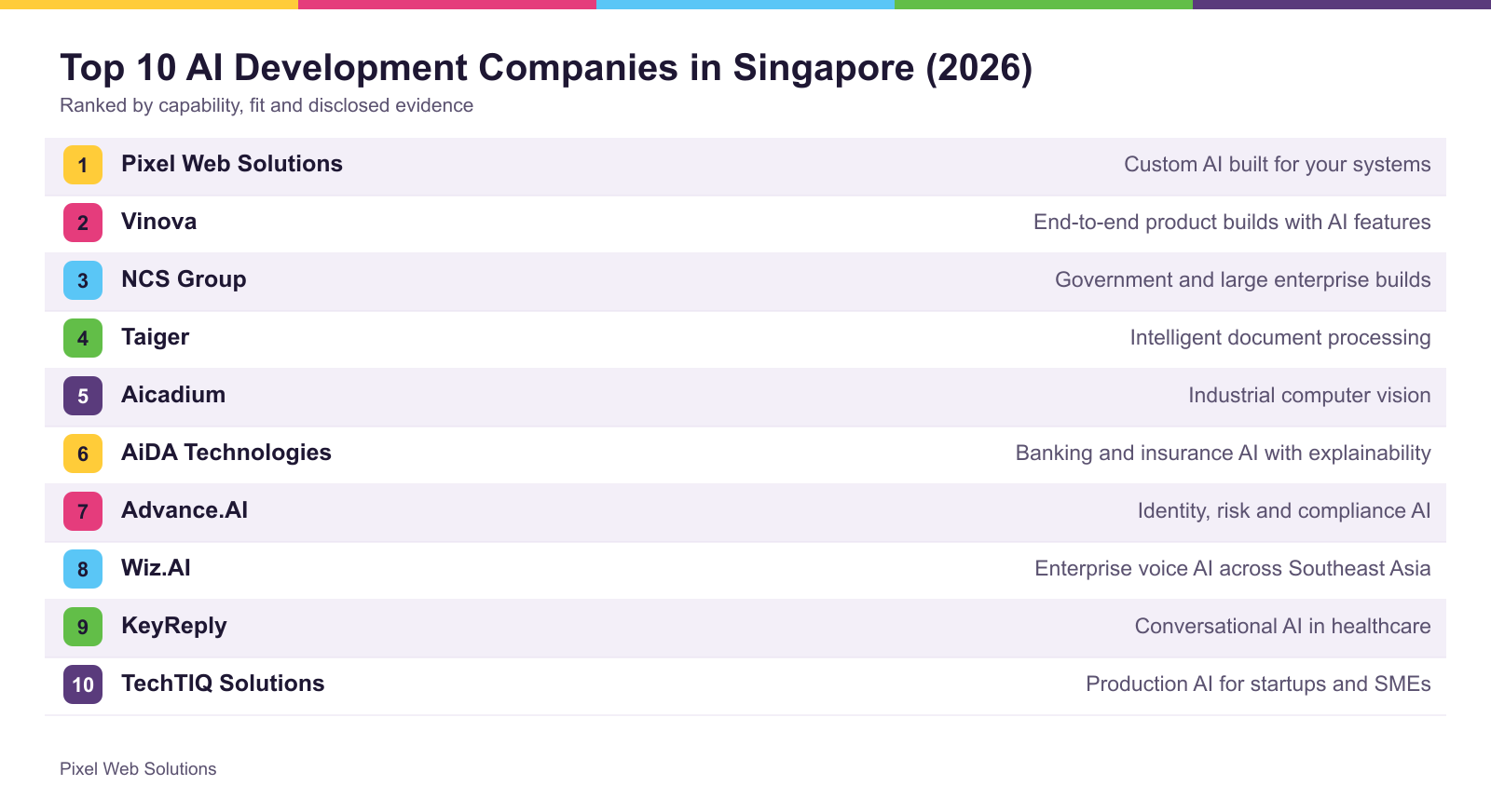Select the number 7 rank badge

pyautogui.click(x=83, y=511)
